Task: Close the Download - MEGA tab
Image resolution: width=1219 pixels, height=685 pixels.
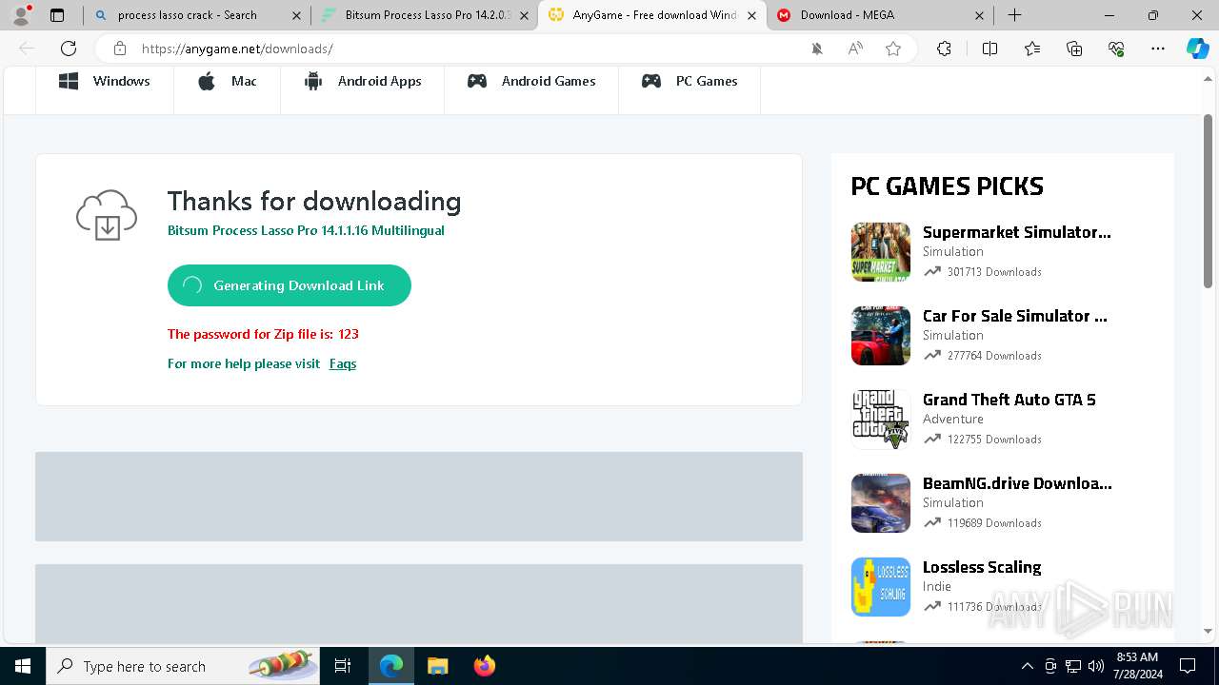Action: tap(979, 15)
